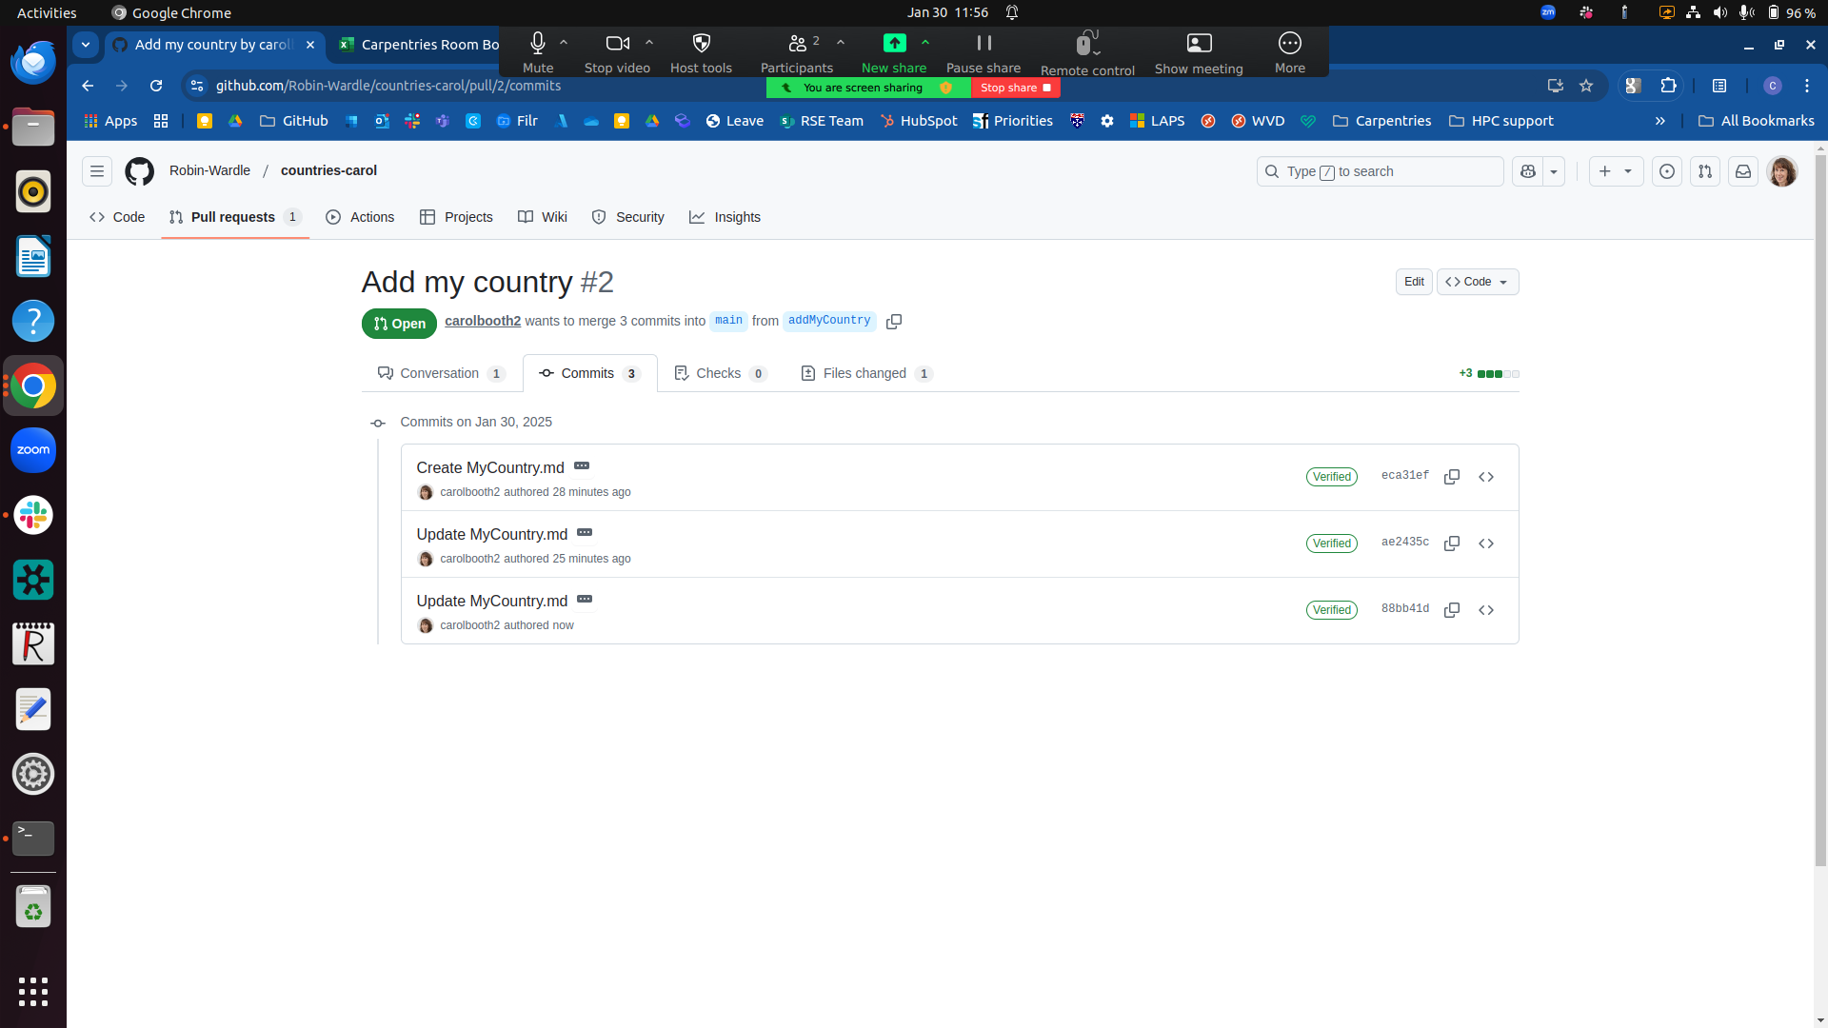This screenshot has width=1828, height=1028.
Task: Copy the addMyCountry branch name
Action: coord(893,321)
